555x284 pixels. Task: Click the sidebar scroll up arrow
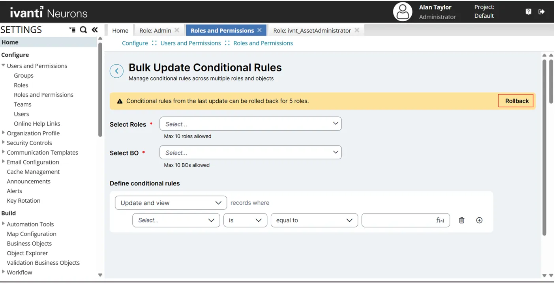[x=100, y=39]
